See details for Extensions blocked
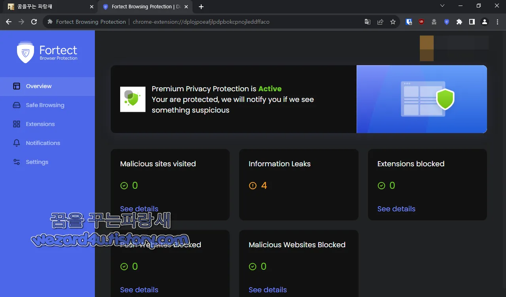Screen dimensions: 506x297 [396, 209]
